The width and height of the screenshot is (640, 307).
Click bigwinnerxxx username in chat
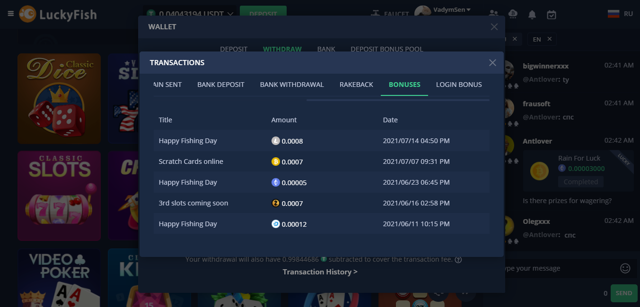point(546,66)
